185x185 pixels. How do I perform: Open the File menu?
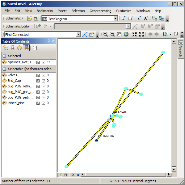point(7,11)
